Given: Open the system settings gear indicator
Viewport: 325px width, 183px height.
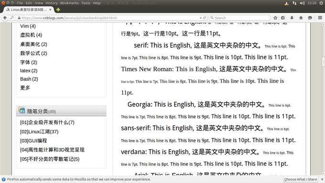Looking at the screenshot, I should pyautogui.click(x=322, y=3).
